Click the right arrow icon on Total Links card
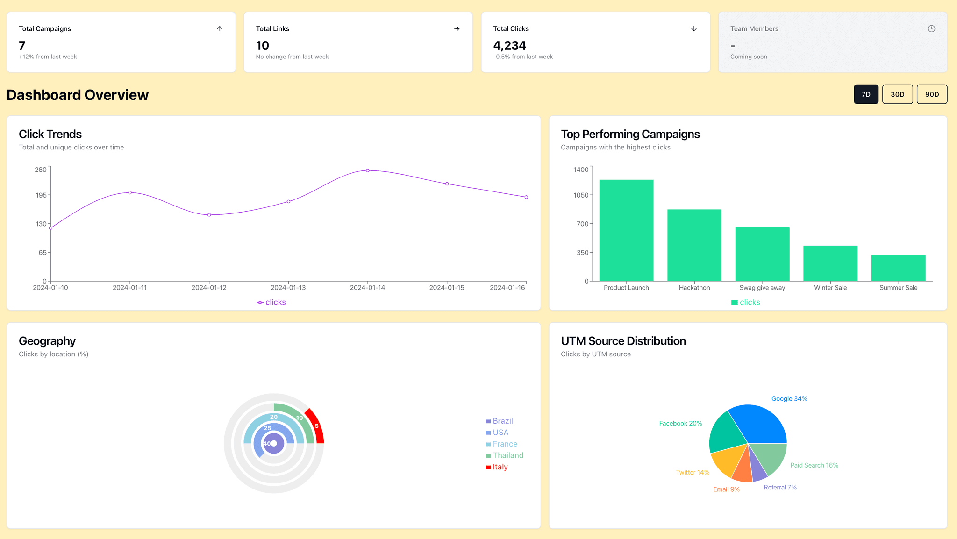Viewport: 957px width, 539px height. [456, 28]
